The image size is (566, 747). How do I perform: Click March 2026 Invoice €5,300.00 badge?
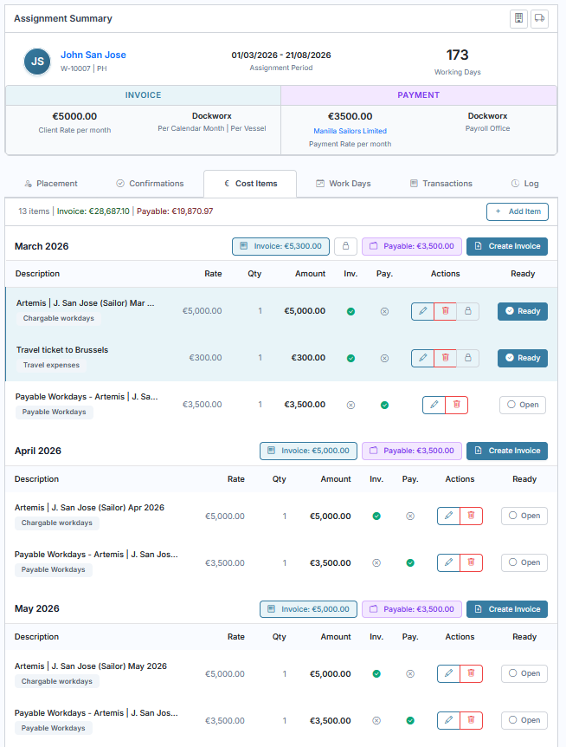pos(280,246)
